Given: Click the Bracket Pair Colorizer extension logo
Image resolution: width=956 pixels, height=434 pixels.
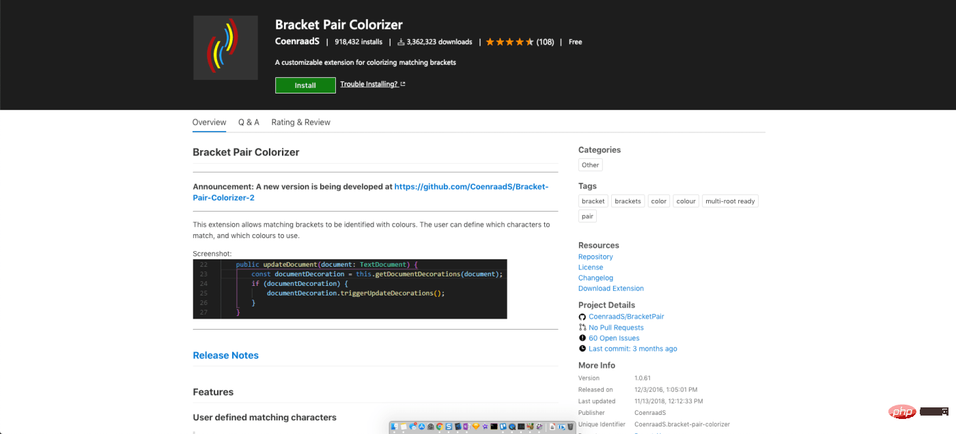Looking at the screenshot, I should 225,48.
